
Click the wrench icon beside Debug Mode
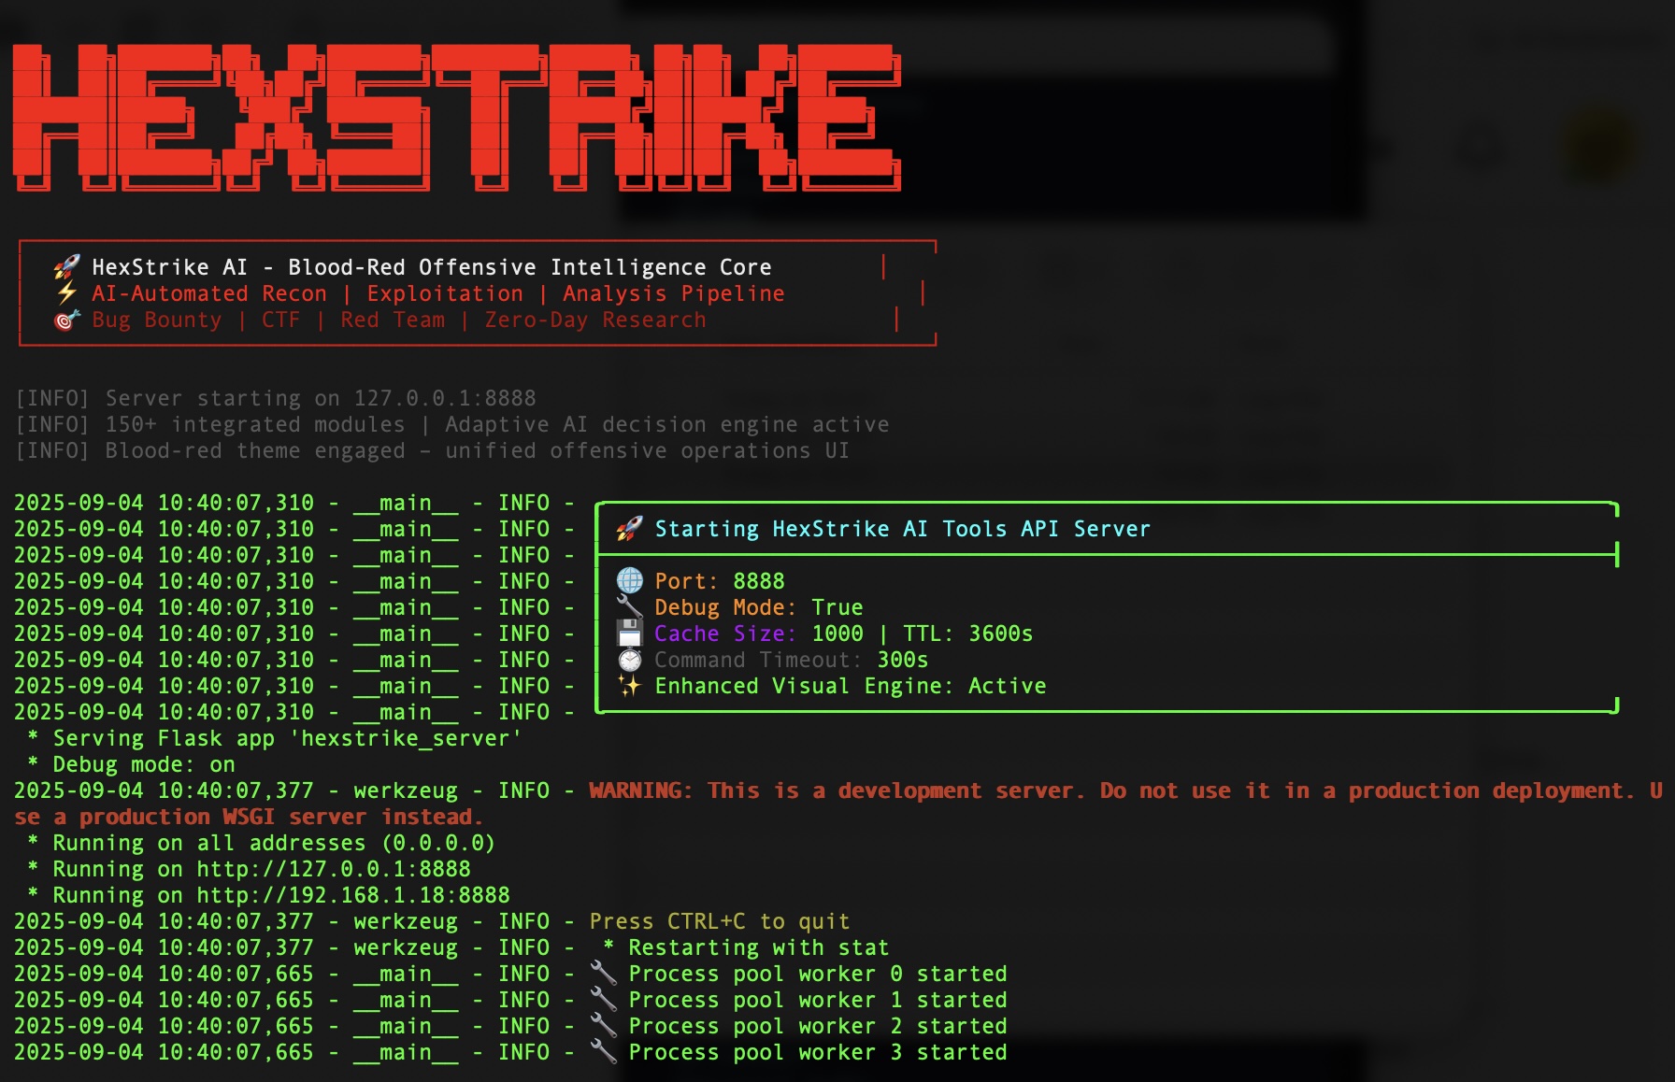pyautogui.click(x=630, y=607)
